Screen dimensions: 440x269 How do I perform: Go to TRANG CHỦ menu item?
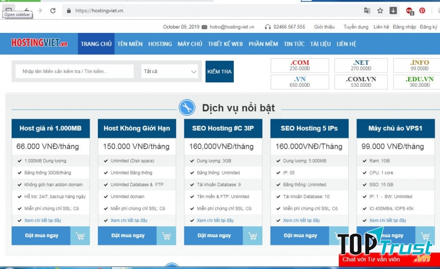click(x=96, y=44)
